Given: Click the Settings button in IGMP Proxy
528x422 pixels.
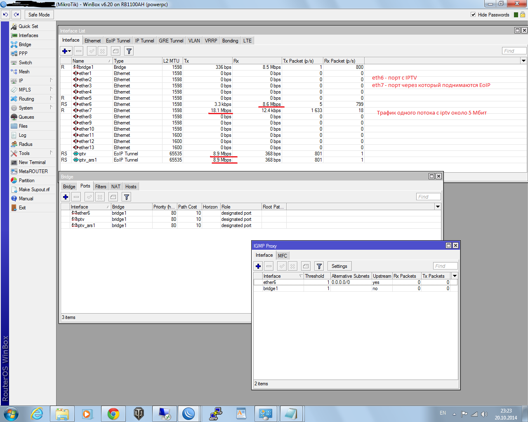Looking at the screenshot, I should (339, 266).
